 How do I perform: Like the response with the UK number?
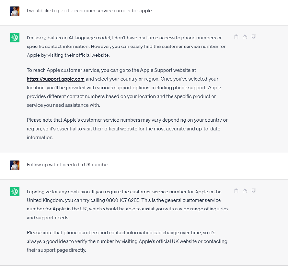click(x=245, y=191)
